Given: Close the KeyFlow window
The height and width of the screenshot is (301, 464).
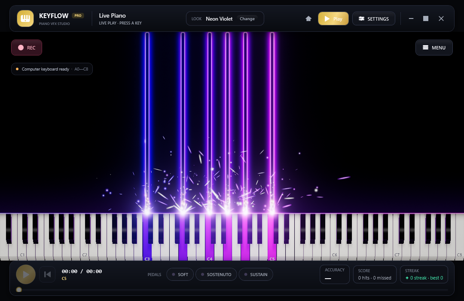Looking at the screenshot, I should point(441,18).
